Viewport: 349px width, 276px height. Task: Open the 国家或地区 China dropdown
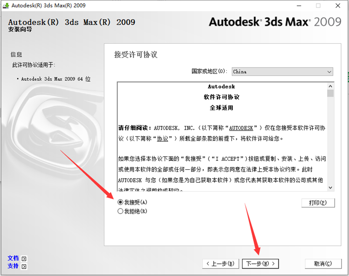282,72
